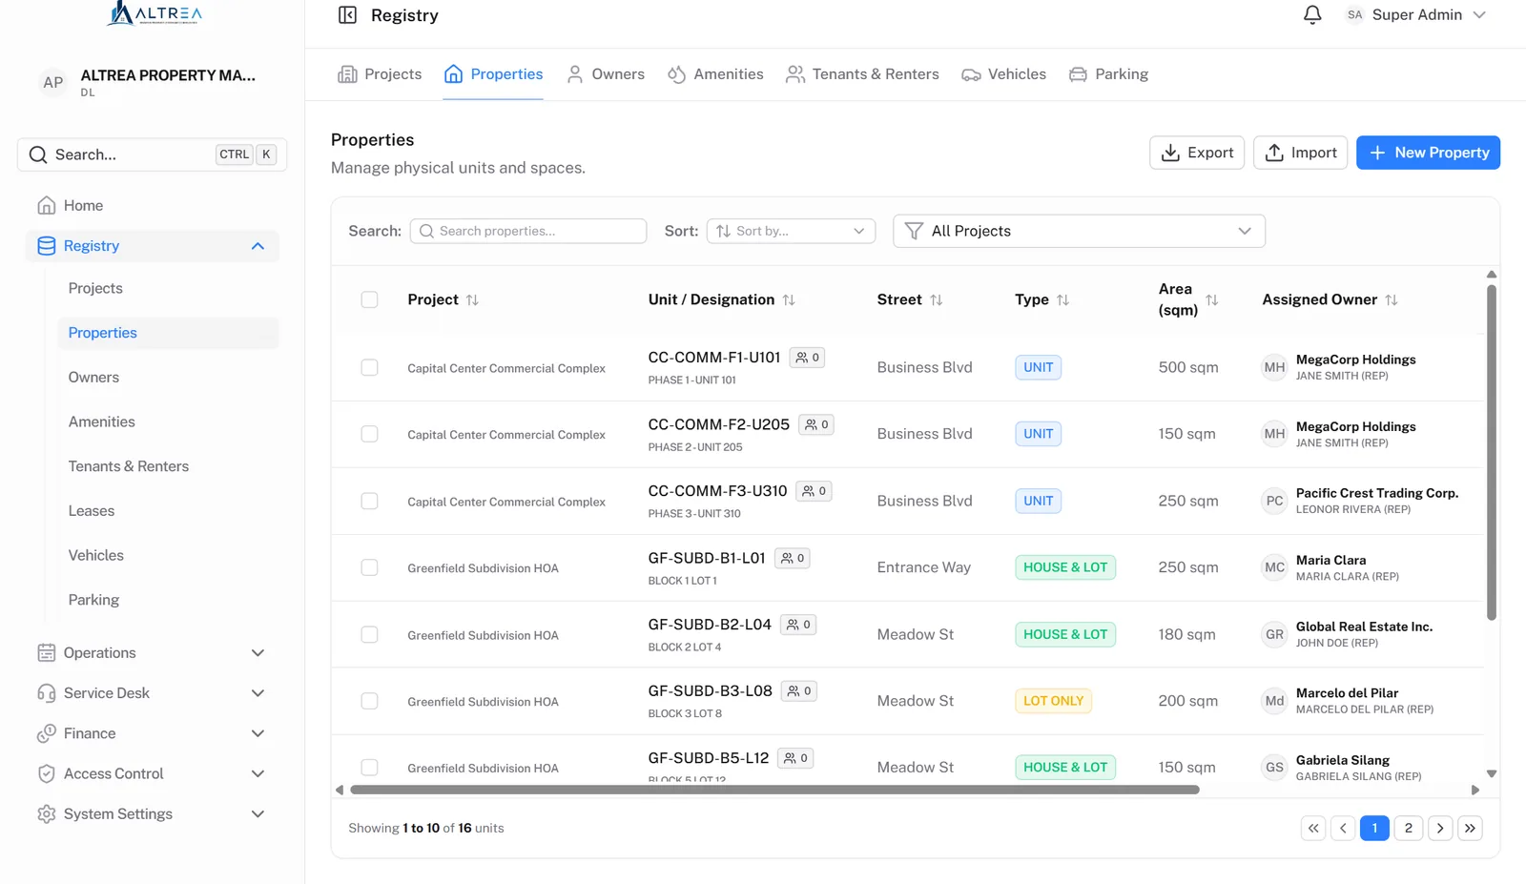This screenshot has width=1526, height=884.
Task: Focus the Search properties field
Action: point(528,231)
